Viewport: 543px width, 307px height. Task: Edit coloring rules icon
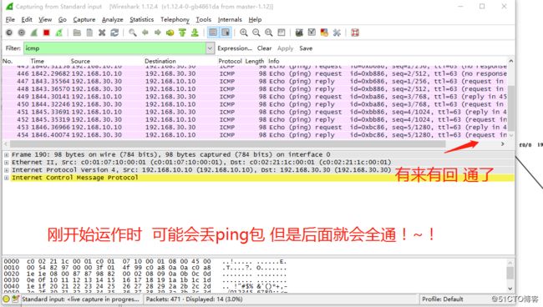click(x=324, y=33)
